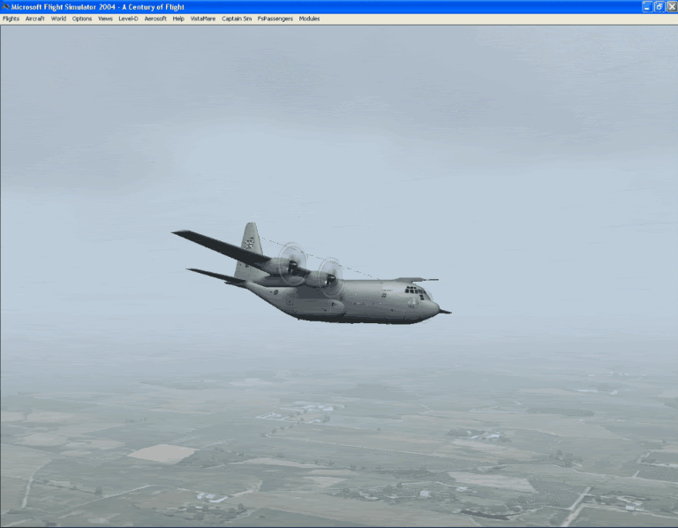
Task: Open the Aircraft menu
Action: point(34,19)
